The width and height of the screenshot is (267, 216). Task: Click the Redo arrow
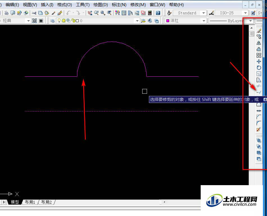pos(78,13)
